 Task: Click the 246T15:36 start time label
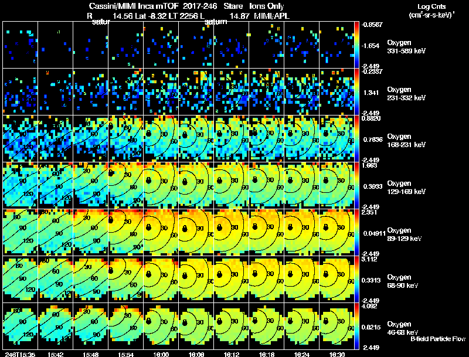[x=20, y=355]
